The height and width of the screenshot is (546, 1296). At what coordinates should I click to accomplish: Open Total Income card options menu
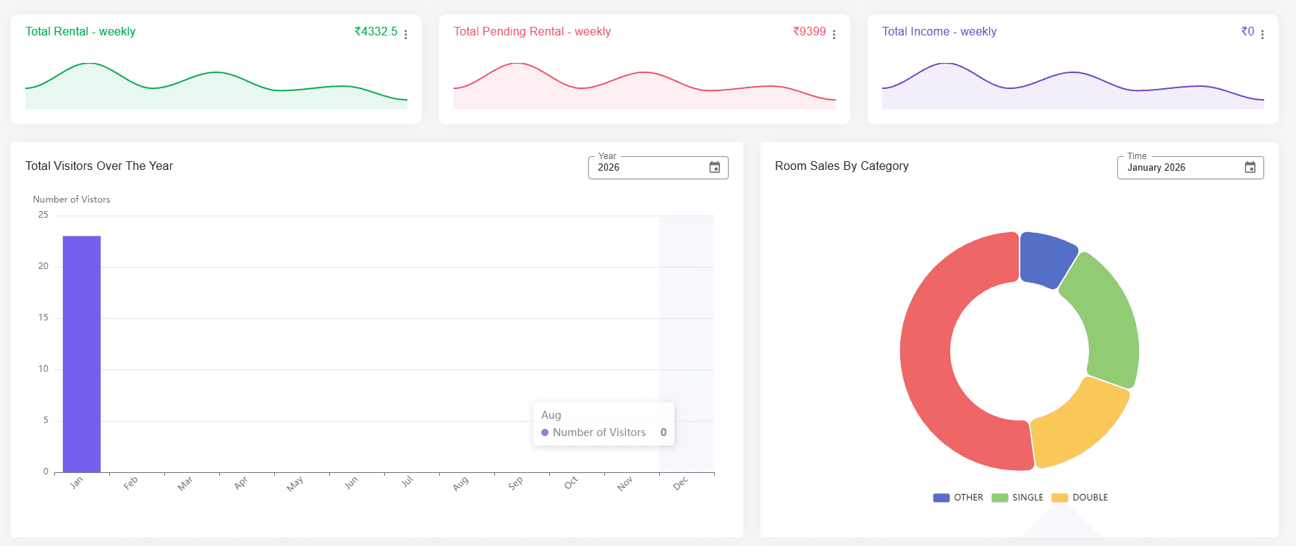click(1263, 35)
